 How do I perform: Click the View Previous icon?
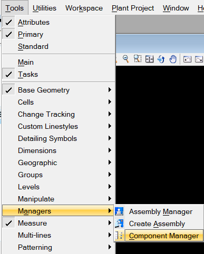pos(187,59)
